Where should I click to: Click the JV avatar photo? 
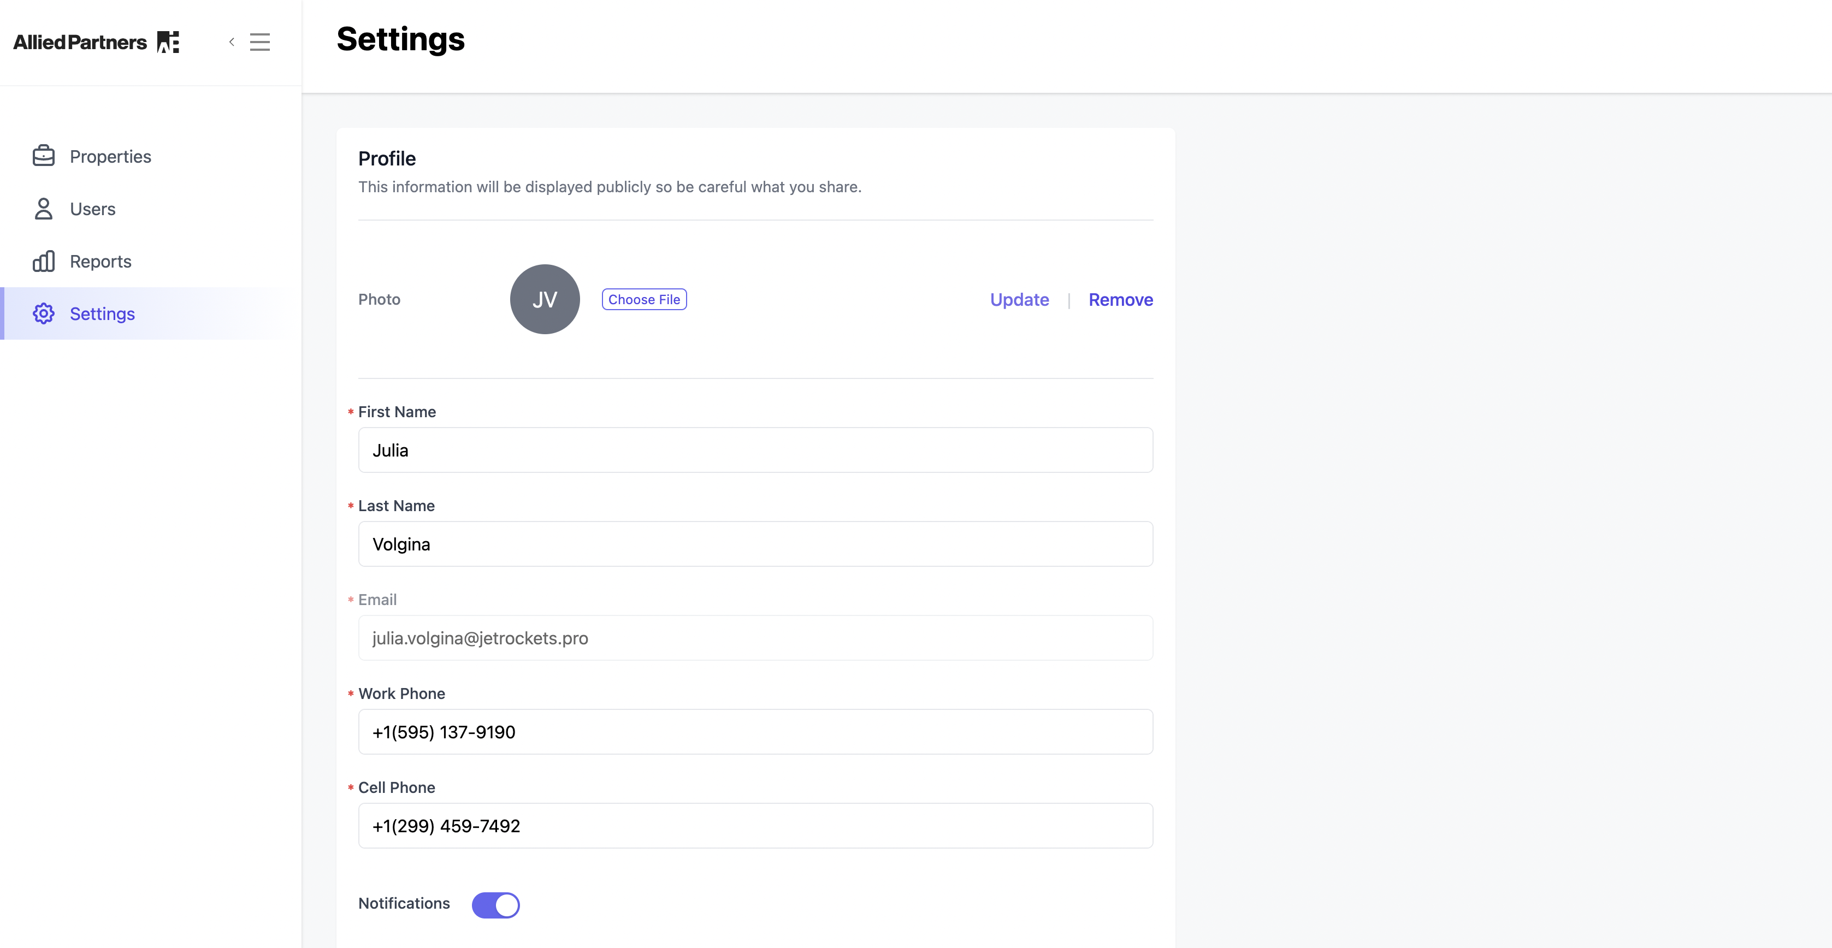click(545, 299)
